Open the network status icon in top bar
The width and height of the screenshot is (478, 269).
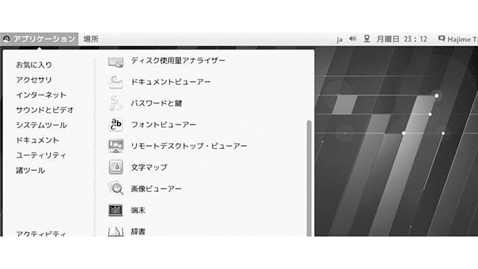tap(367, 39)
